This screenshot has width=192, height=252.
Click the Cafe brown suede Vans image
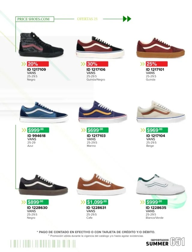click(101, 184)
